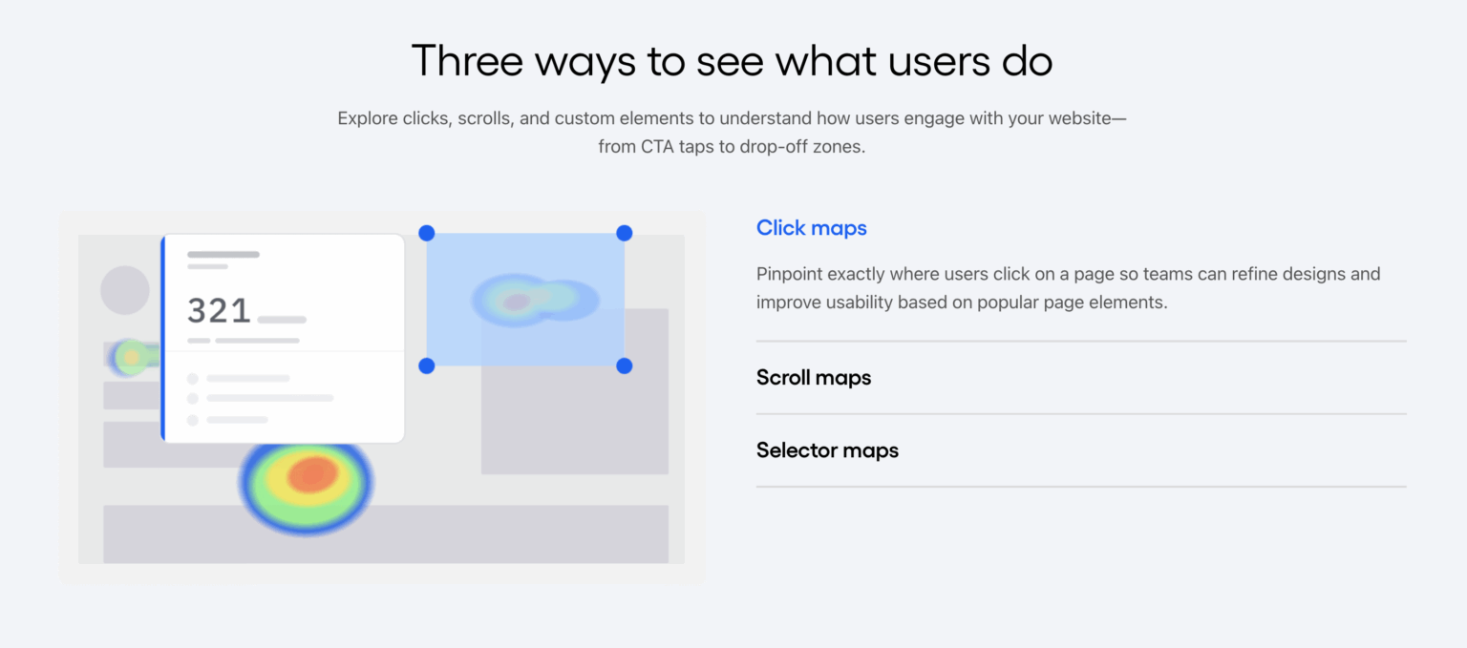
Task: Click the first bullet dot in white card
Action: coord(193,379)
